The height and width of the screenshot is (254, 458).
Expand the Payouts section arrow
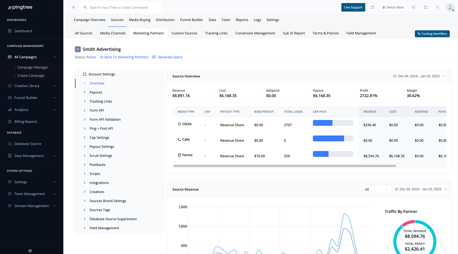click(x=85, y=92)
